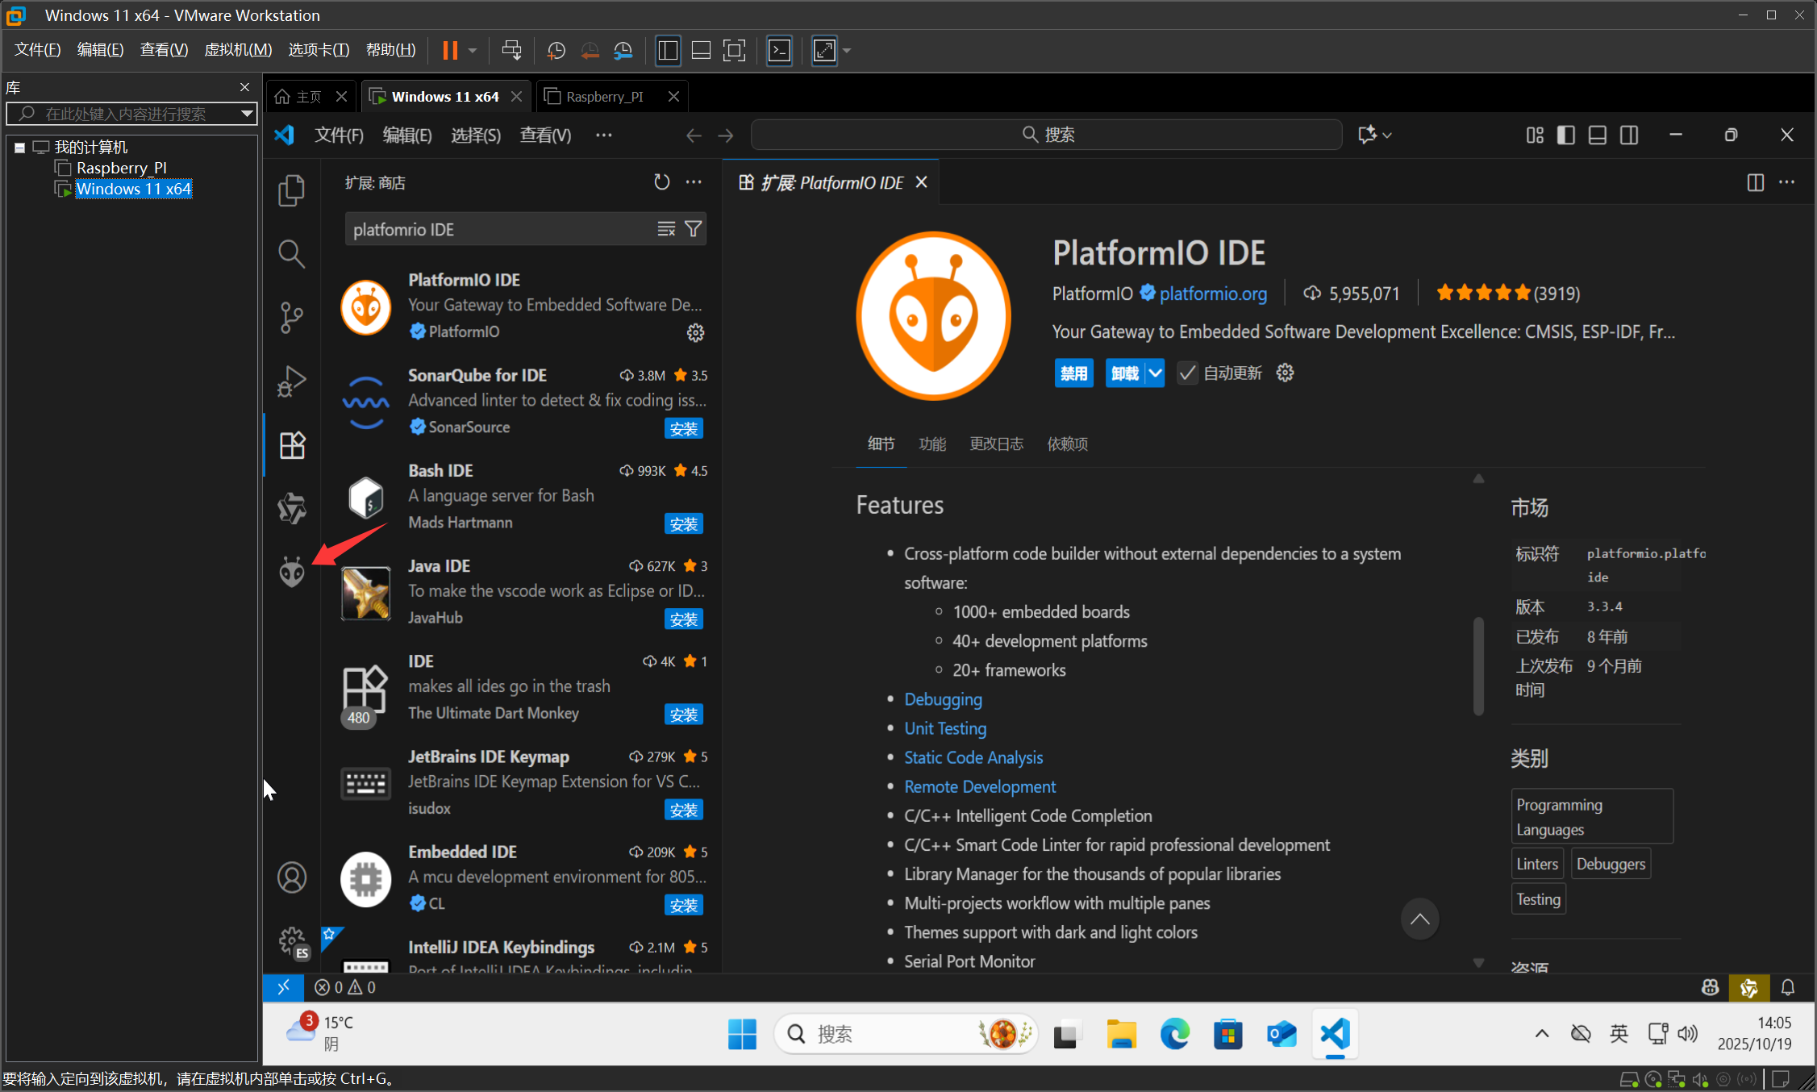Open the Explorer files icon in activity bar
The image size is (1817, 1092).
292,191
